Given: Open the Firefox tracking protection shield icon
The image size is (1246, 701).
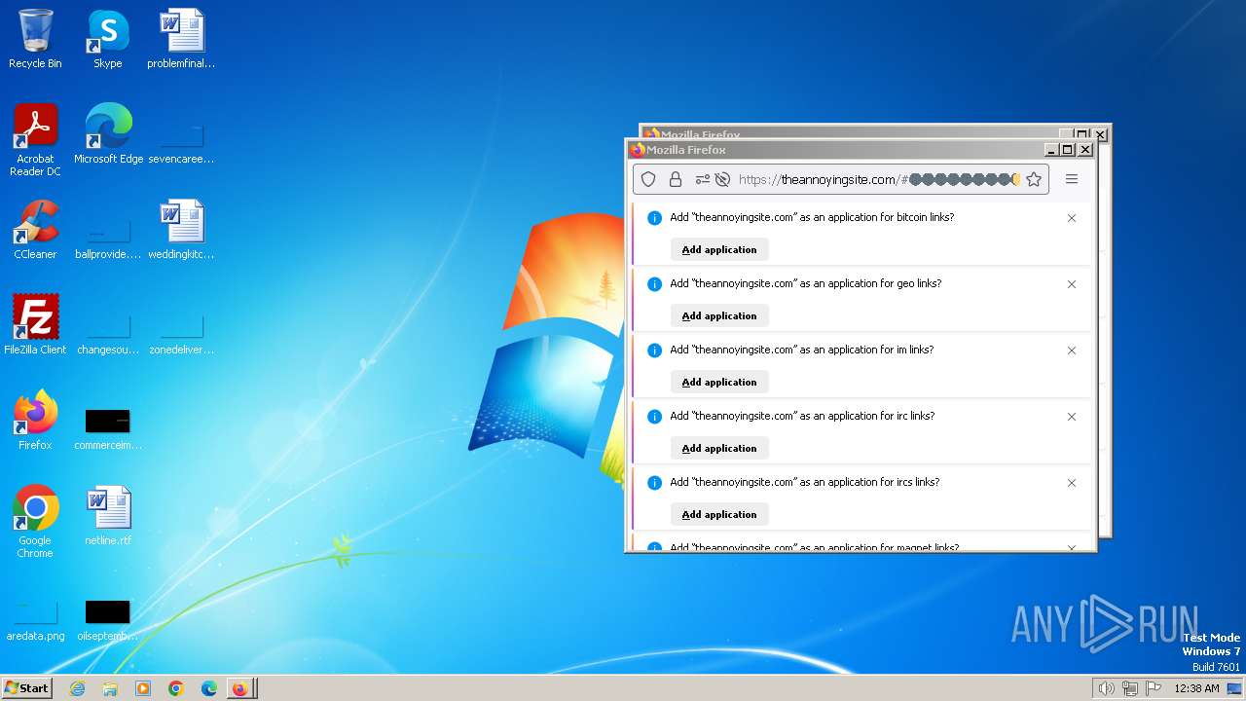Looking at the screenshot, I should coord(648,179).
